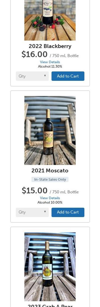This screenshot has height=307, width=100.
Task: Click the down arrow in Blackberry's Qty box
Action: tap(45, 76)
